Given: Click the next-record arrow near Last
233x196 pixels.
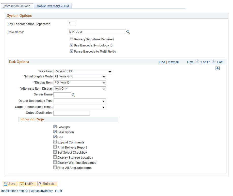Looking at the screenshot, I should (x=214, y=61).
